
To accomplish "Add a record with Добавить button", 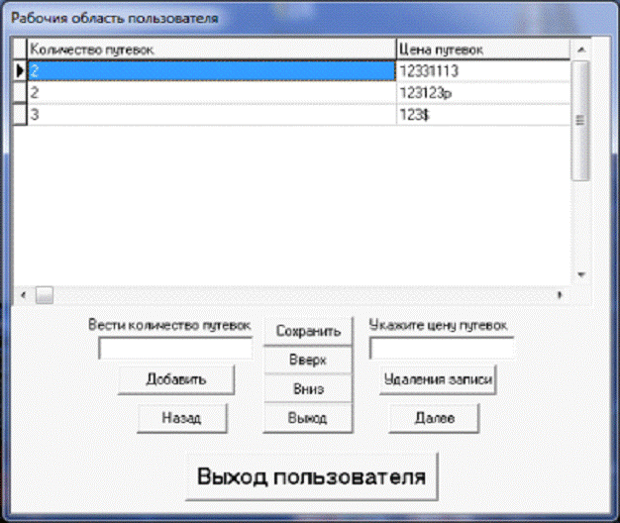I will (x=176, y=379).
